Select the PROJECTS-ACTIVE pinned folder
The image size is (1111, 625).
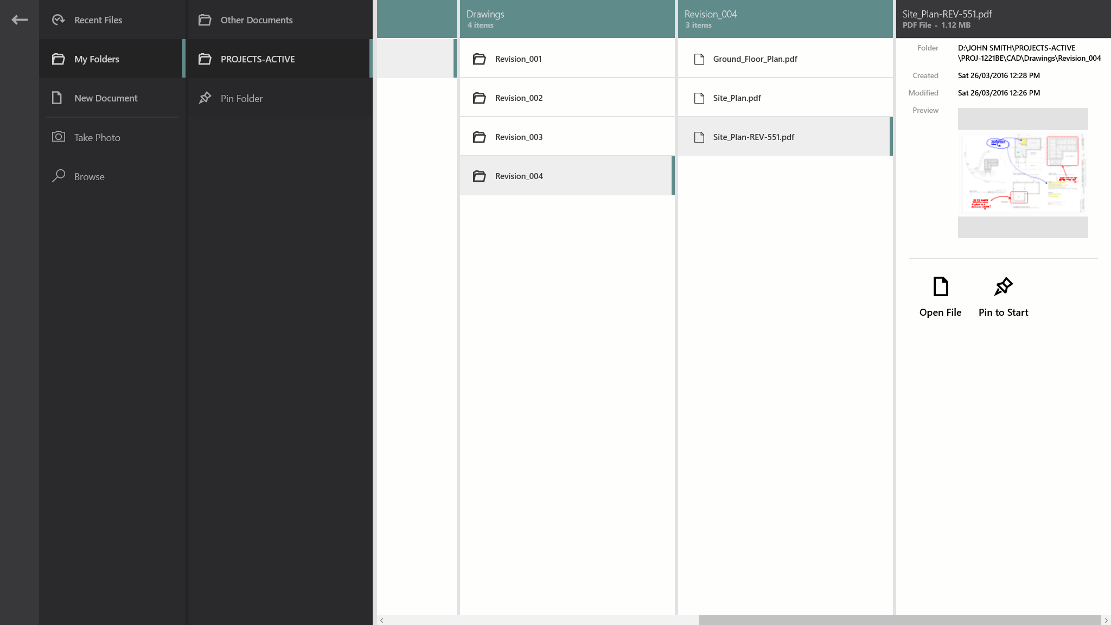pyautogui.click(x=258, y=59)
